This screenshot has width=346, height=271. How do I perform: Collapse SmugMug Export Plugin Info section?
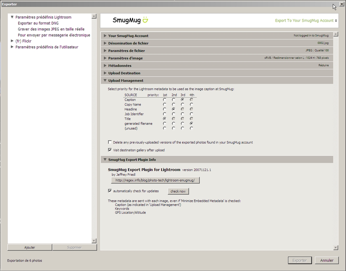[x=105, y=159]
